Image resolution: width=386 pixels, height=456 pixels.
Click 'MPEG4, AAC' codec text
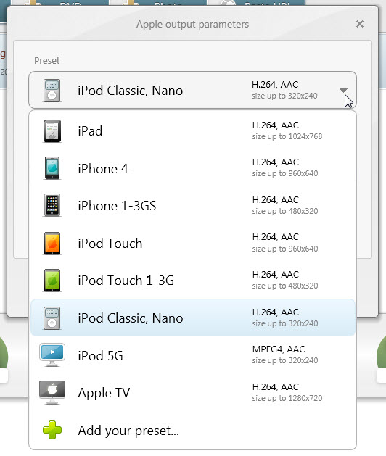click(x=279, y=349)
